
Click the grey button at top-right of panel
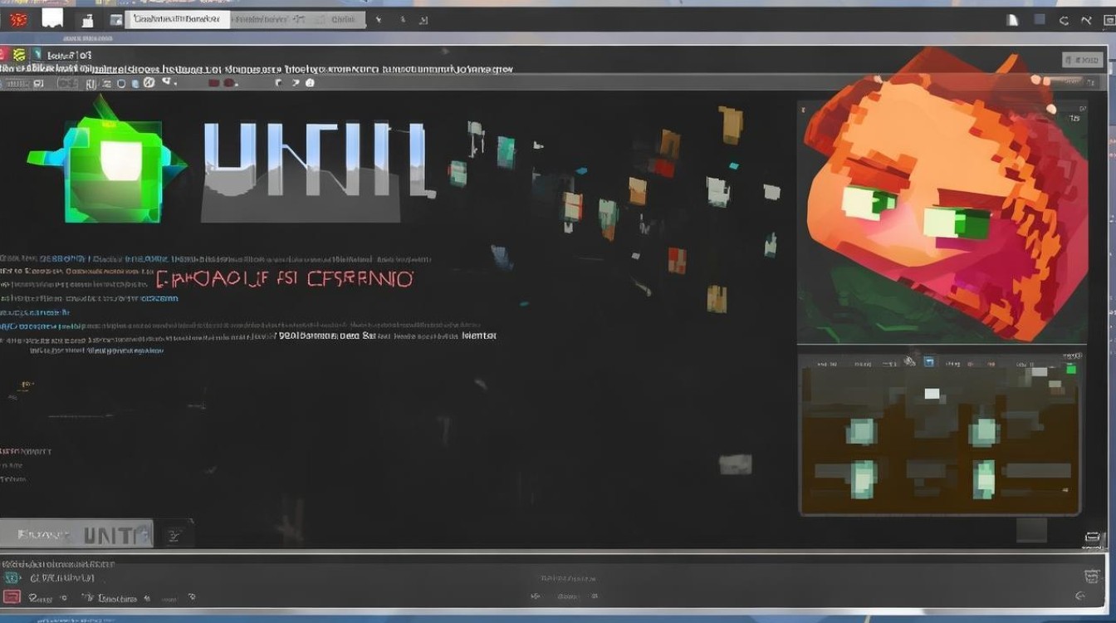point(1083,59)
